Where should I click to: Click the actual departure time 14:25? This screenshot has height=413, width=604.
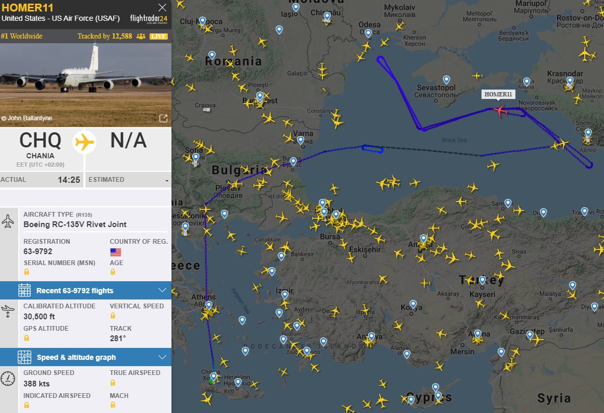coord(69,180)
